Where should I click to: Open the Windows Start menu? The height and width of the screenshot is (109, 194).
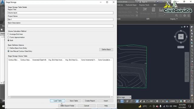click(x=3, y=106)
